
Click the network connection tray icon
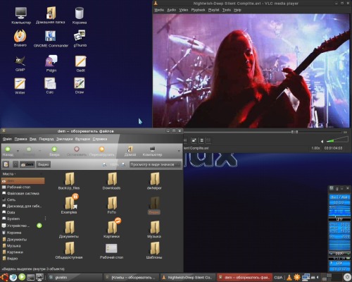pos(306,277)
